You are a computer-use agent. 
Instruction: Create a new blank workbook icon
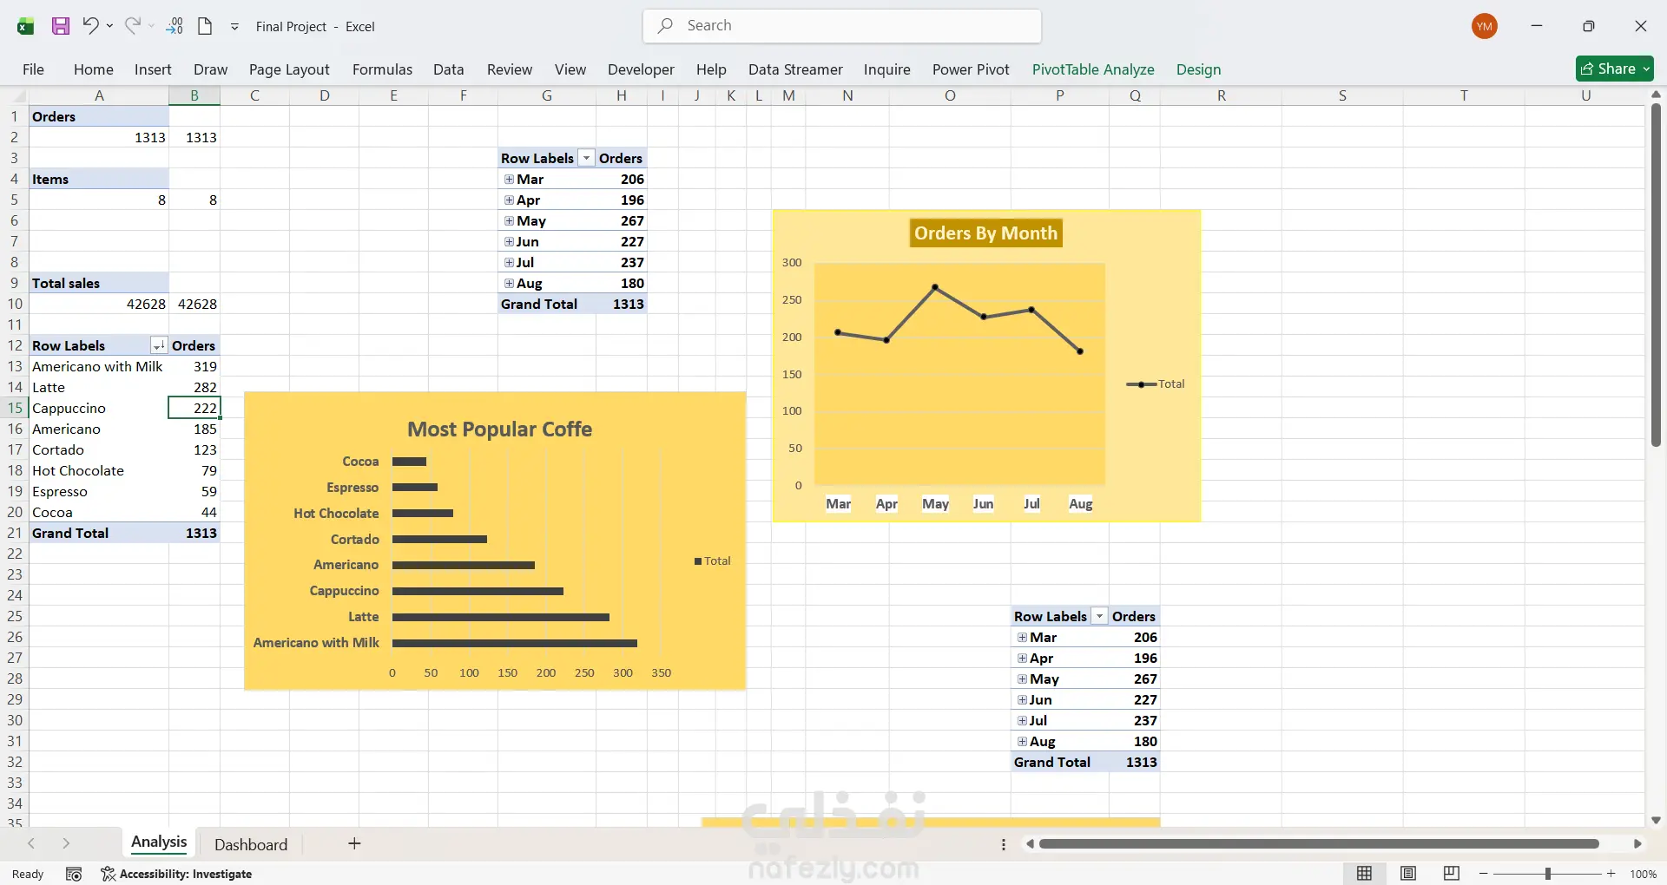point(205,26)
